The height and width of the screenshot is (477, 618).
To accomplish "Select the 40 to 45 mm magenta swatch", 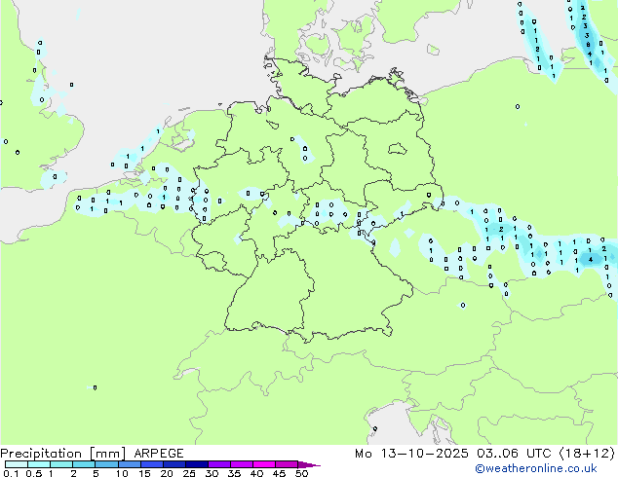I will pyautogui.click(x=264, y=464).
